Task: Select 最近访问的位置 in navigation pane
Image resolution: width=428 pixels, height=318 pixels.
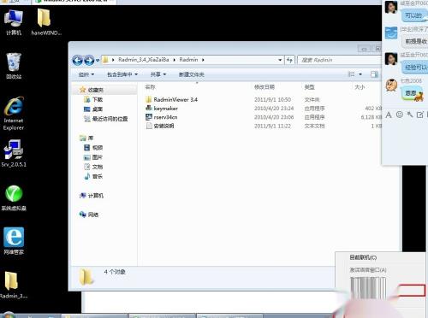Action: pos(105,119)
